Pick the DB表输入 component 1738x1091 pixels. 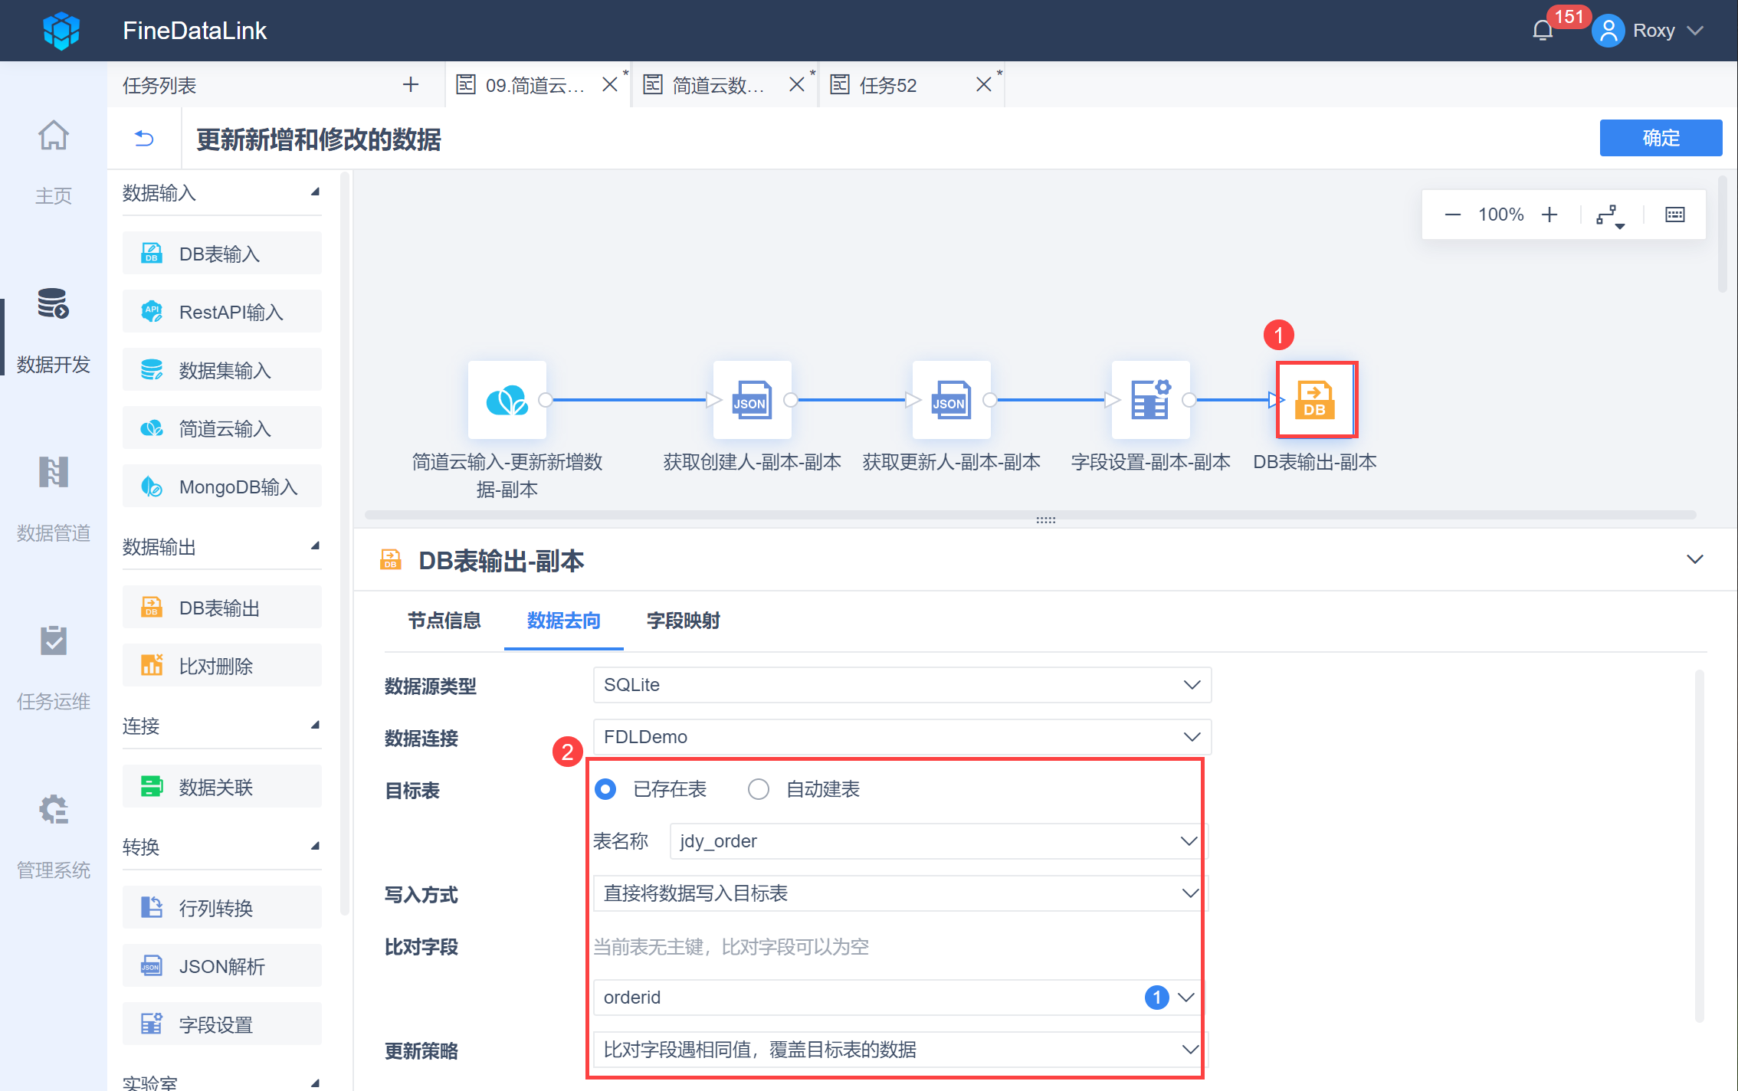222,254
